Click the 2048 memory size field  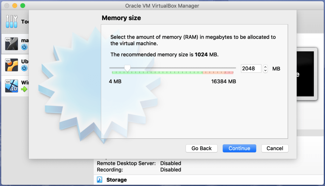pyautogui.click(x=251, y=68)
